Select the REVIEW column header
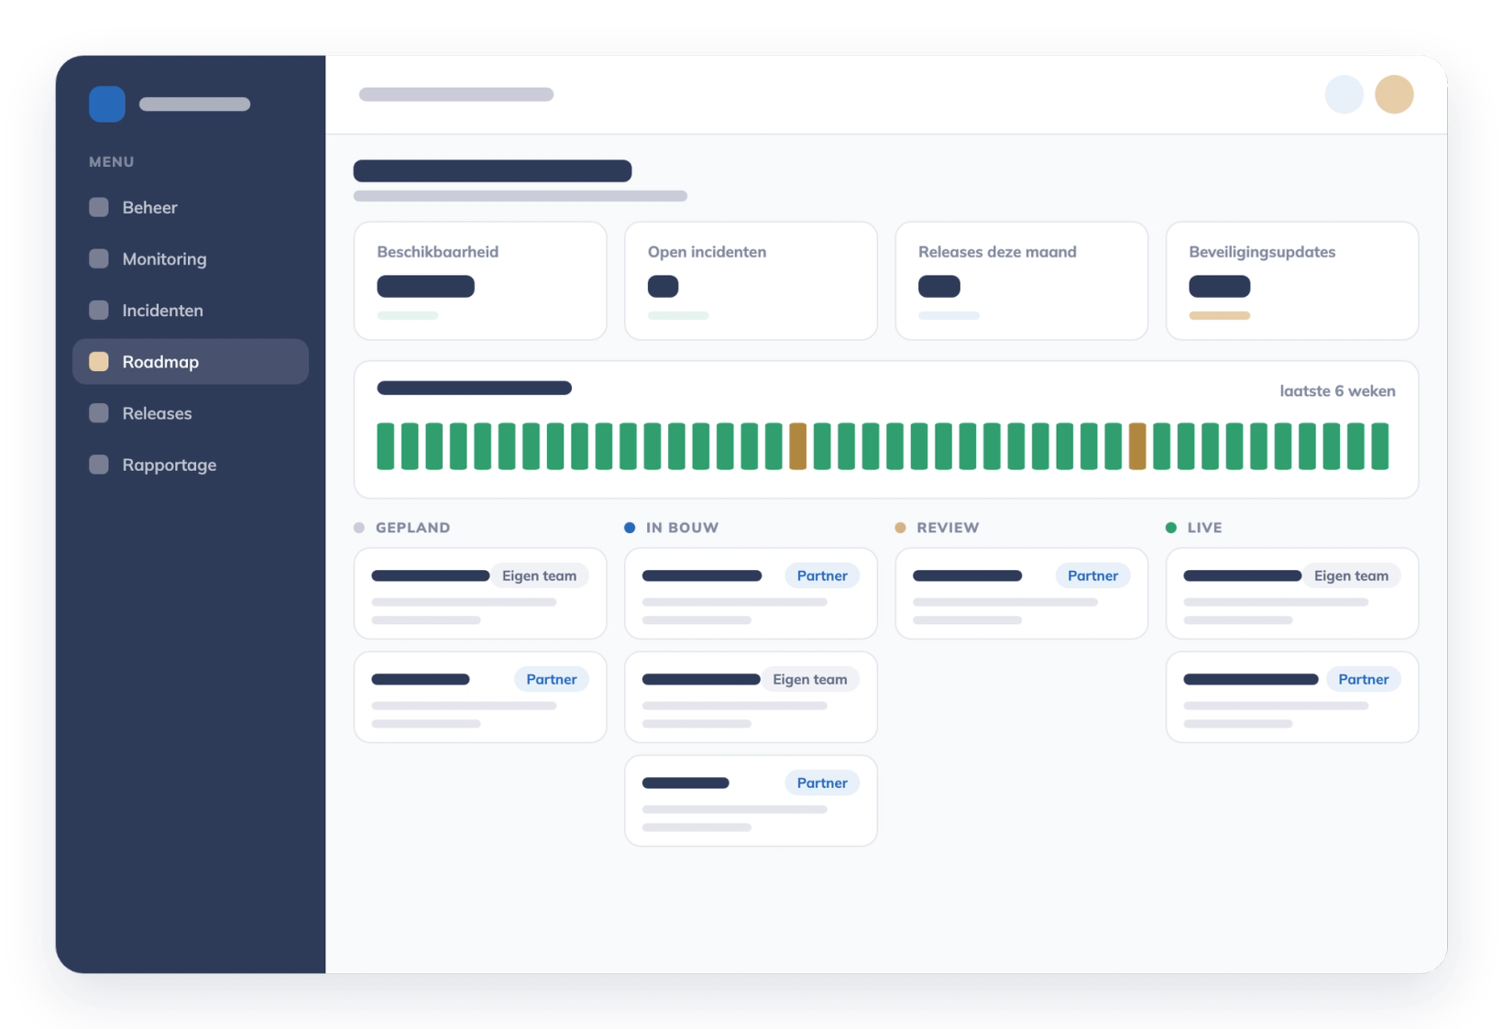The width and height of the screenshot is (1503, 1029). [x=938, y=527]
